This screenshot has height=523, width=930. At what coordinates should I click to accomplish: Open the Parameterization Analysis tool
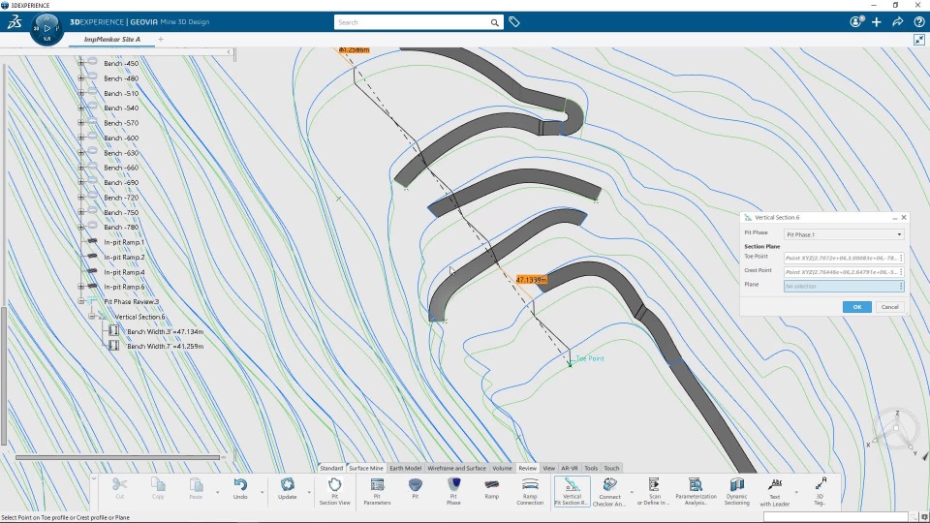(696, 491)
